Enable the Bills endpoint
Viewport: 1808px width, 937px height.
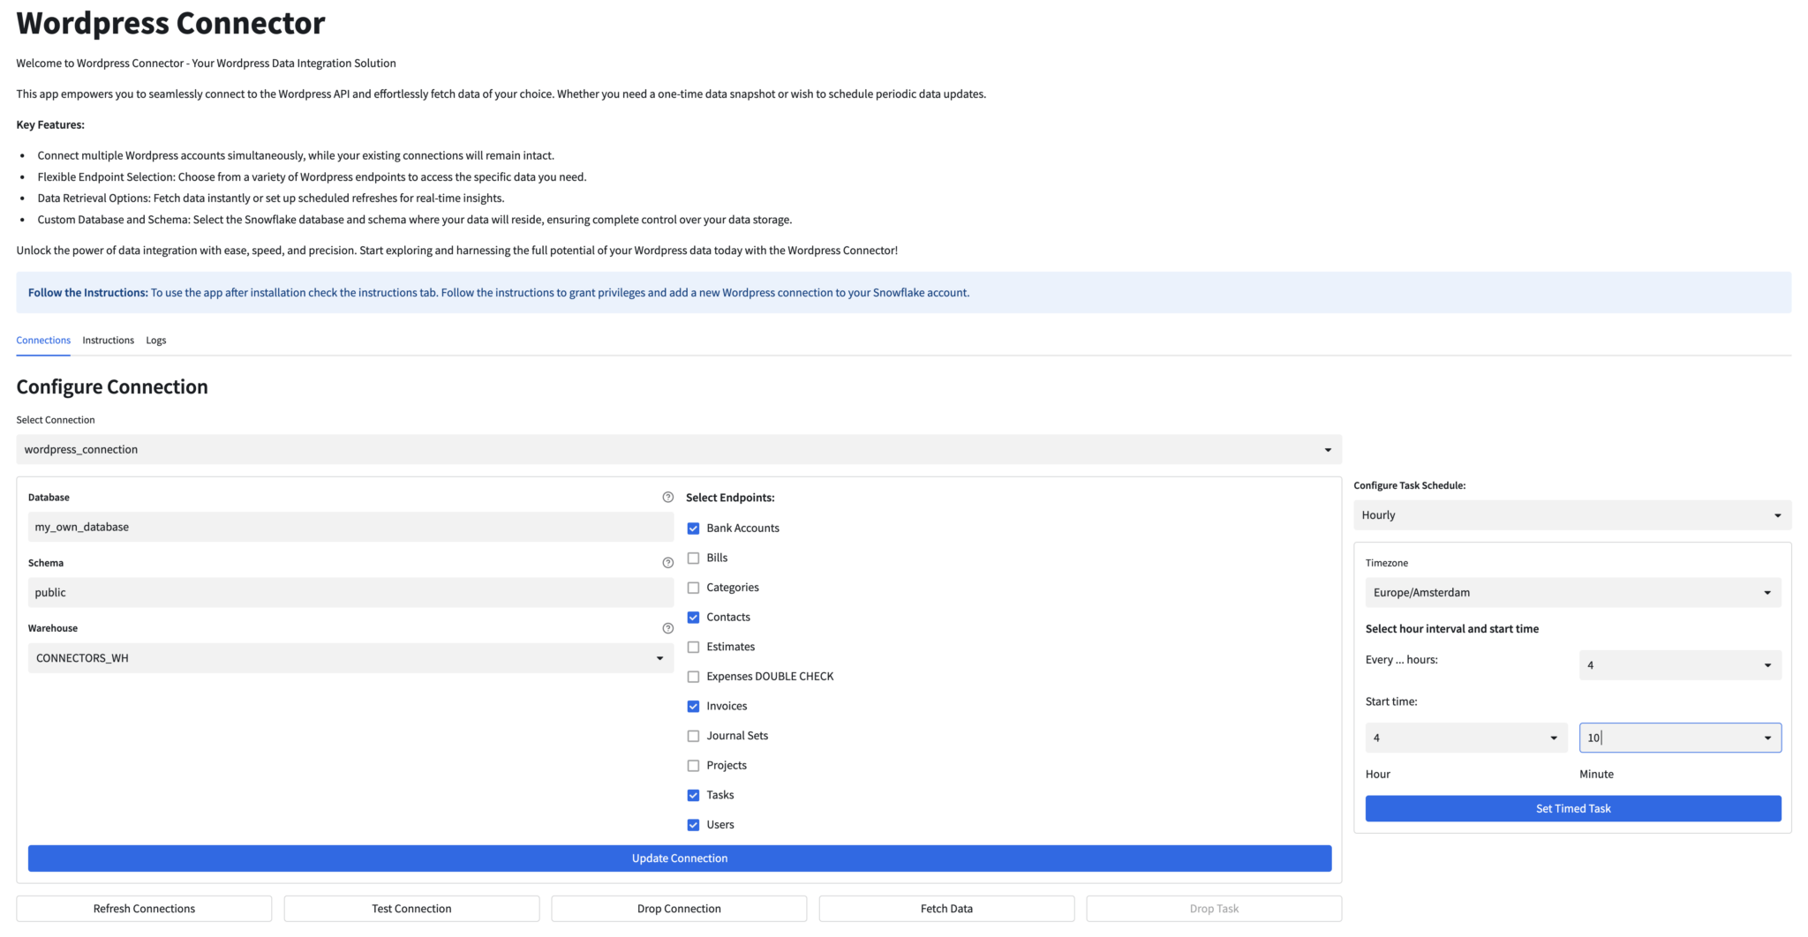(694, 558)
